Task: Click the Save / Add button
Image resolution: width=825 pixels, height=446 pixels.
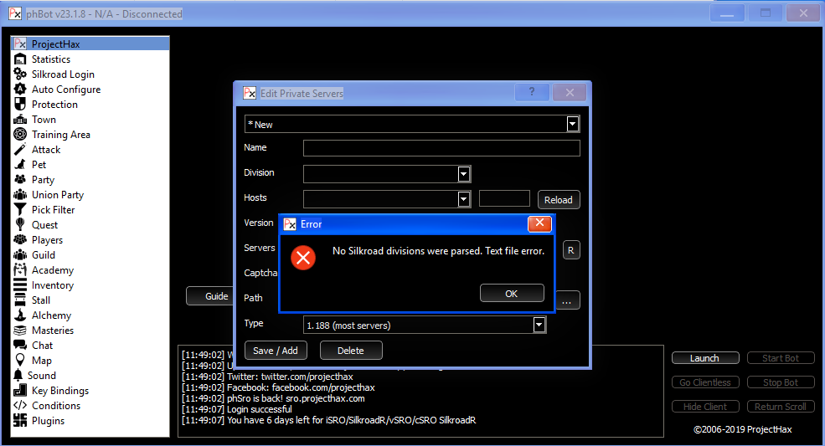Action: pyautogui.click(x=276, y=351)
